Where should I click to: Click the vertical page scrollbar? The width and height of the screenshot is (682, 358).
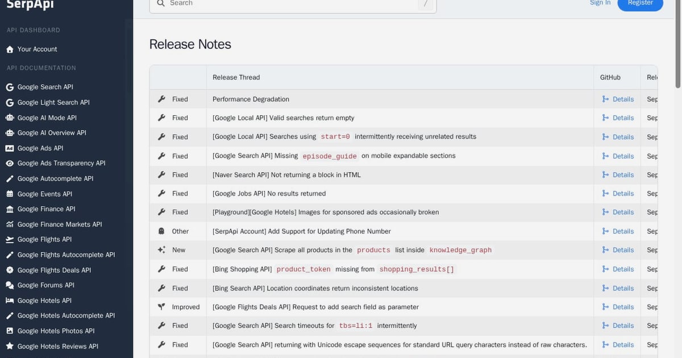coord(678,43)
